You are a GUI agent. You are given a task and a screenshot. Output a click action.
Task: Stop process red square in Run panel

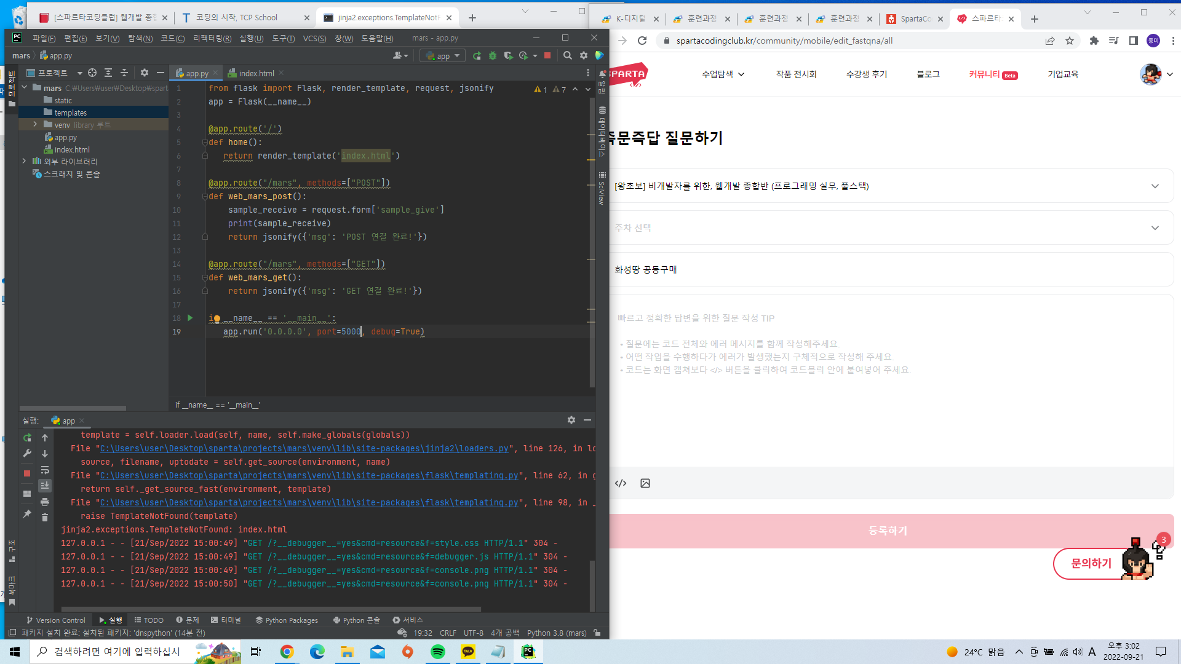(x=27, y=473)
